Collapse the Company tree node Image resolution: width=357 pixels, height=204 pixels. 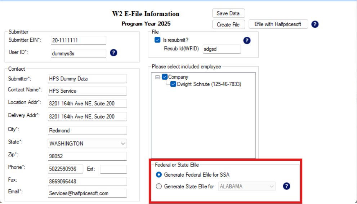157,77
